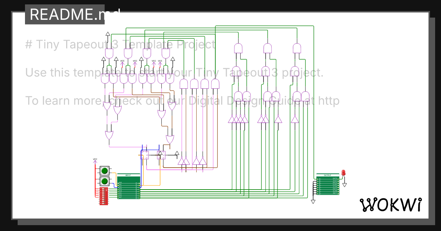Click the upper green pushbutton
Image resolution: width=441 pixels, height=231 pixels.
[x=105, y=170]
